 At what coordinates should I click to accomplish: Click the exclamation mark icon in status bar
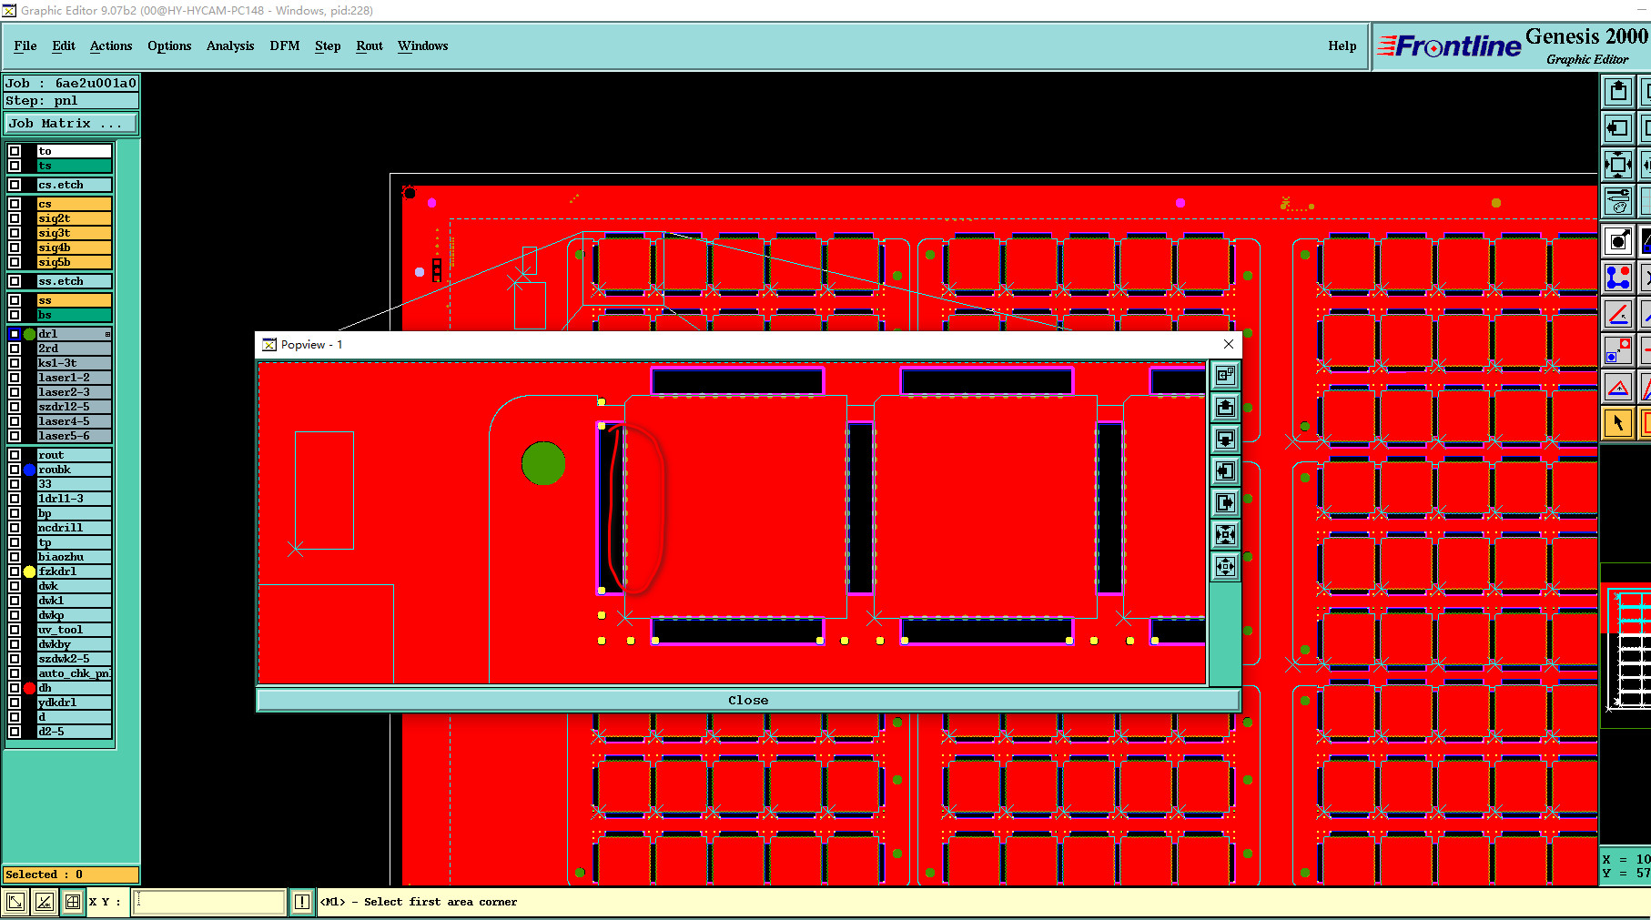click(x=302, y=902)
